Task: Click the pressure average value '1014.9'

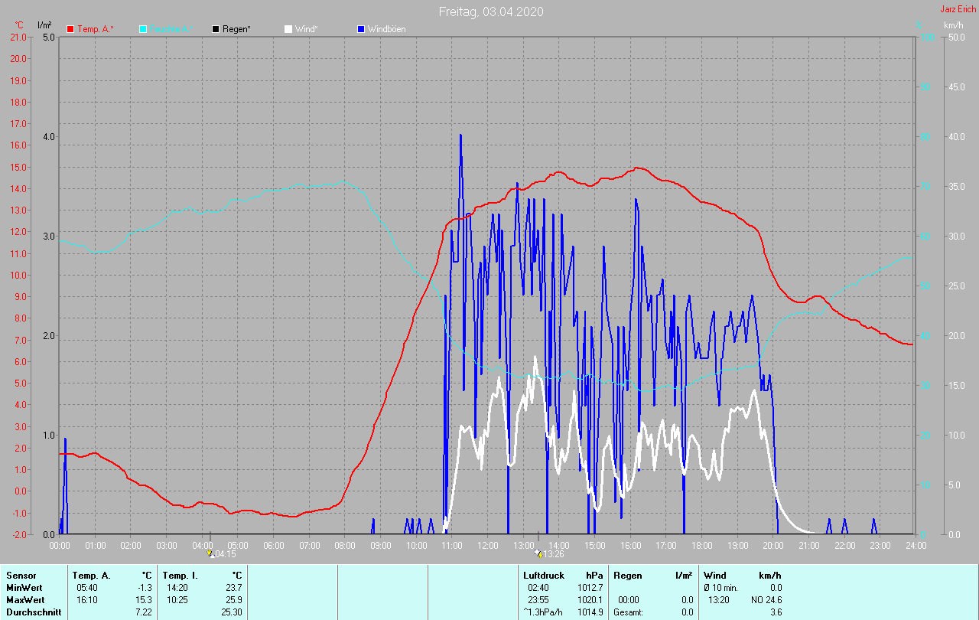Action: click(x=590, y=612)
